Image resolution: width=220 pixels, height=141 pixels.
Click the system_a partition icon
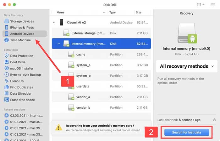click(x=71, y=65)
